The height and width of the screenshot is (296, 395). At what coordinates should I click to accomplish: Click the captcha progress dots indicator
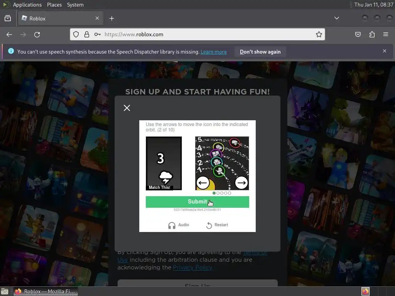(x=222, y=193)
